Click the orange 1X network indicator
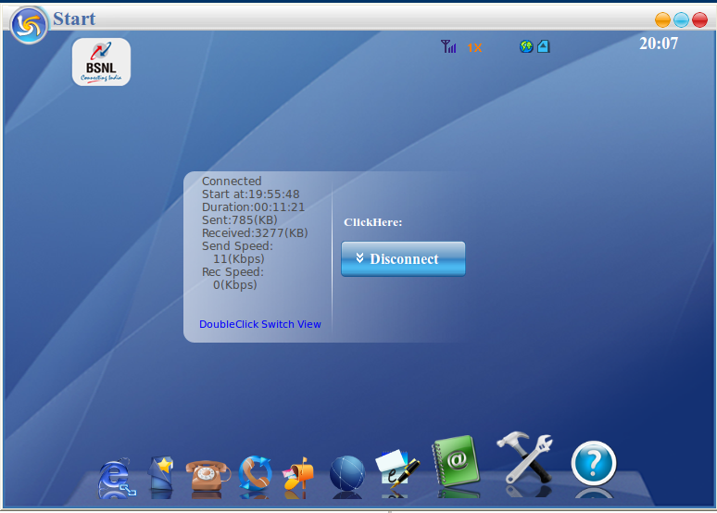This screenshot has height=513, width=717. click(x=474, y=47)
